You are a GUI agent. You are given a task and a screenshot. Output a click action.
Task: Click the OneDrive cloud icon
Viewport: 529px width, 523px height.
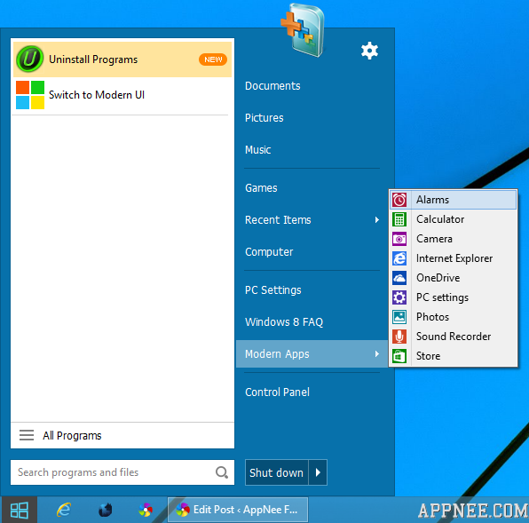(399, 278)
